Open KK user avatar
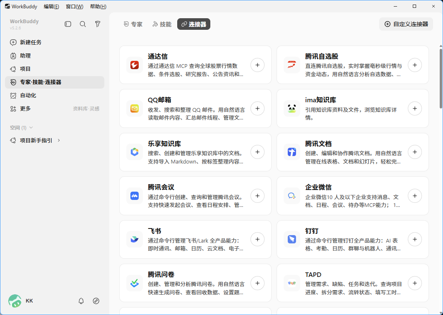This screenshot has height=315, width=443. tap(14, 301)
